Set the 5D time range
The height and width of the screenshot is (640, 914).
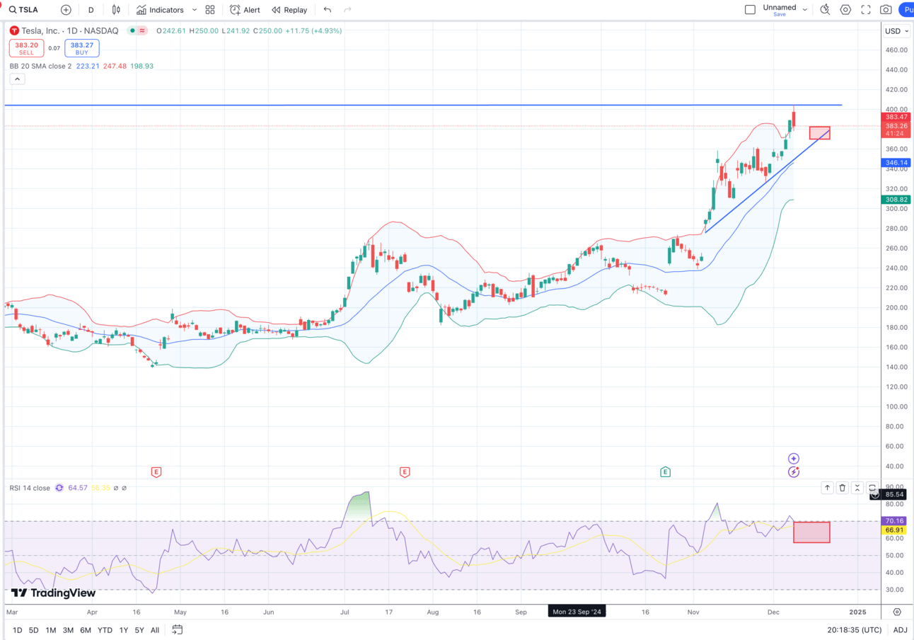tap(34, 630)
